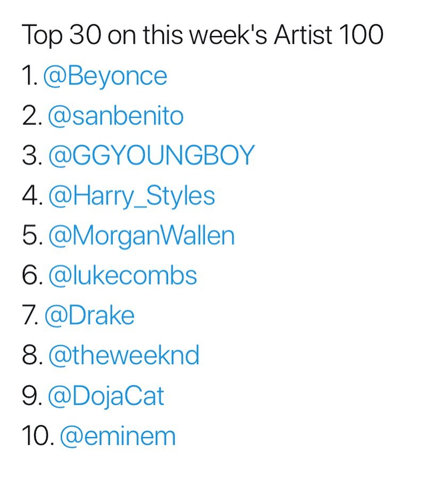
Task: Click the @theweeknd mention link
Action: [123, 355]
